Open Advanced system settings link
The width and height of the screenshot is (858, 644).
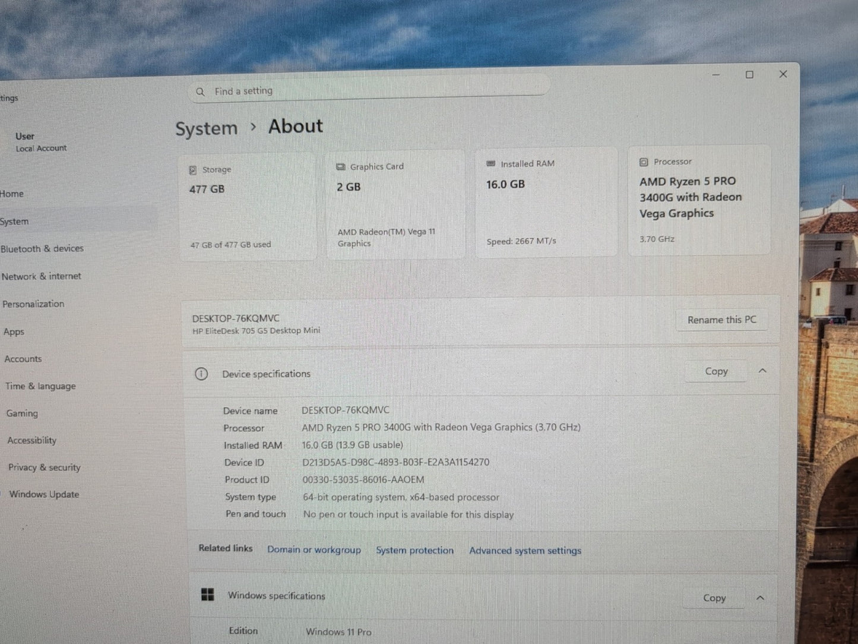(525, 551)
